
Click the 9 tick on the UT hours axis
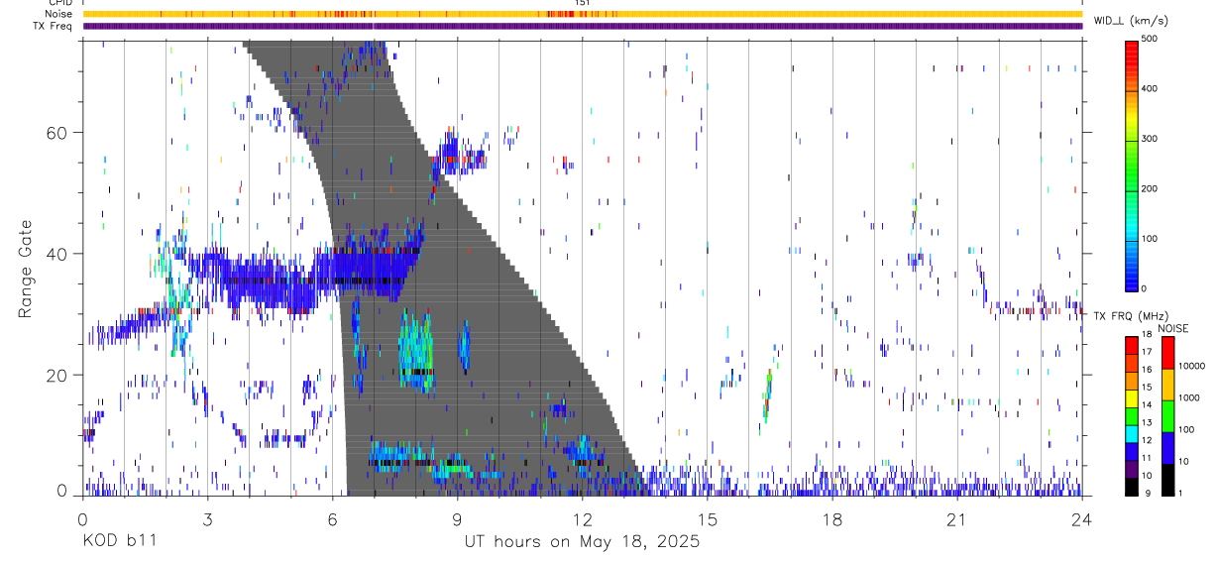(x=457, y=518)
